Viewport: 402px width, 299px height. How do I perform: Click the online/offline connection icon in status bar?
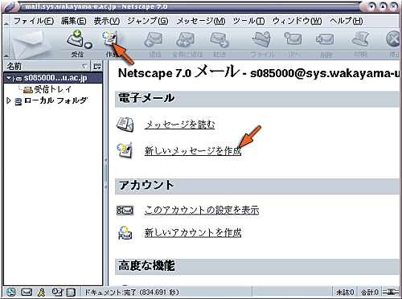pos(391,292)
